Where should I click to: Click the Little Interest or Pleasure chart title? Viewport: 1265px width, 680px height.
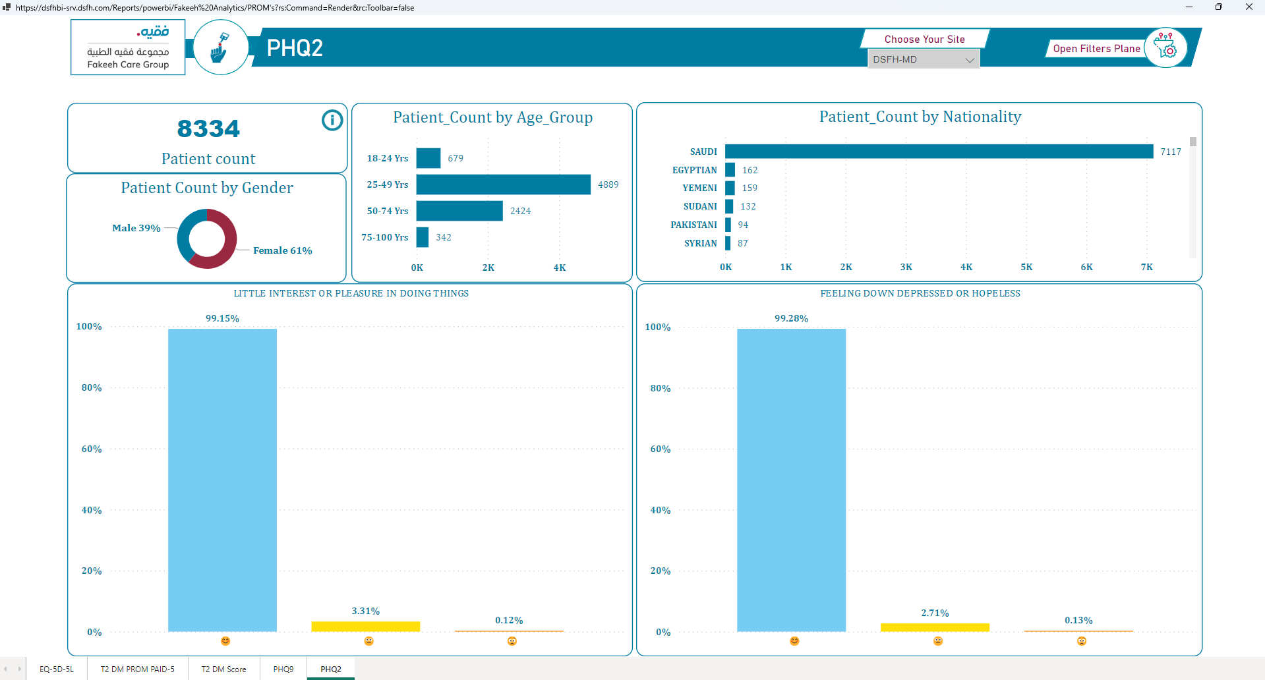(351, 293)
